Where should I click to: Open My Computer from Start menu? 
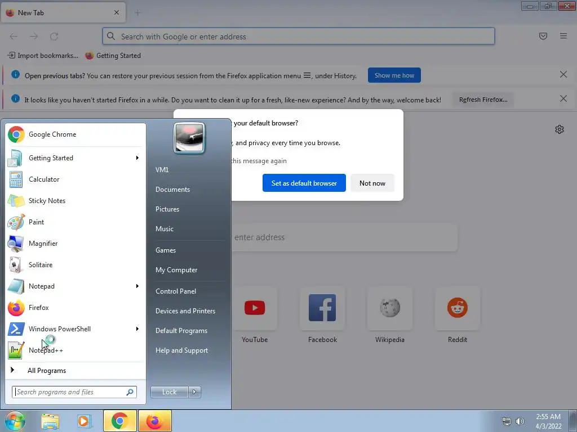pos(176,270)
